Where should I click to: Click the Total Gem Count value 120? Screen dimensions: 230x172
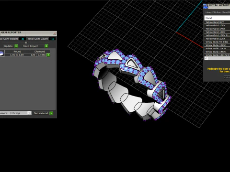tap(52, 39)
